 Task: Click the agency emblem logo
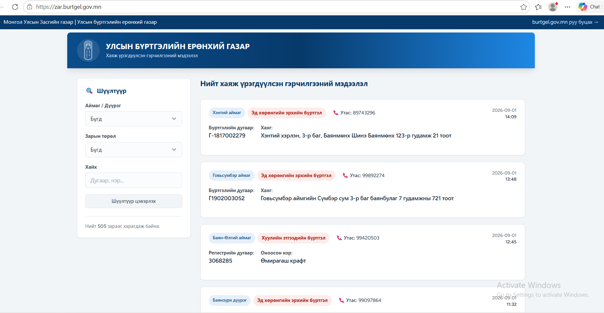point(88,50)
